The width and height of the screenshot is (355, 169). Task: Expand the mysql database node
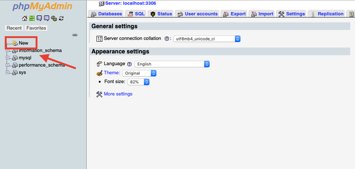coord(8,58)
